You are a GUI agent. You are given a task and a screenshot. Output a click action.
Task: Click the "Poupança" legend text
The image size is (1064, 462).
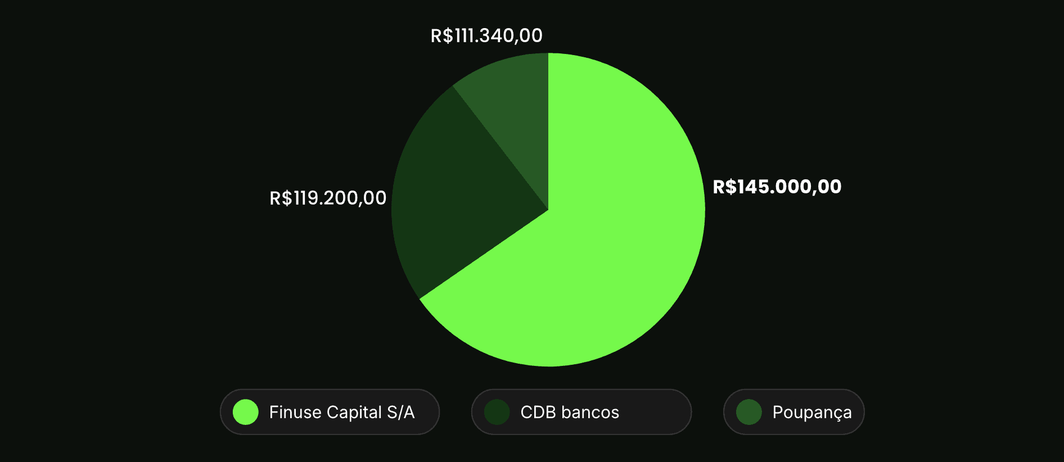tap(812, 412)
